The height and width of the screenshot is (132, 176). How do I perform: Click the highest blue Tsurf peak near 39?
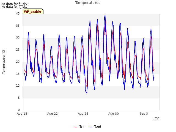(105, 15)
